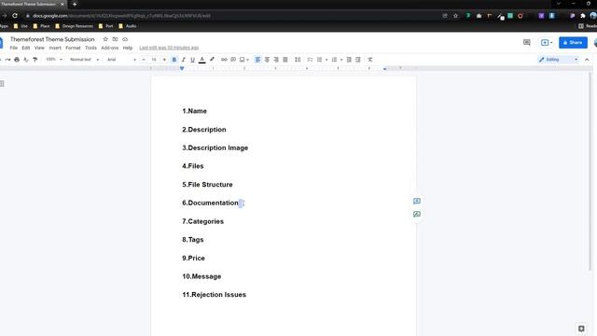Click the Audio bookmark folder
Image resolution: width=597 pixels, height=336 pixels.
pos(128,26)
